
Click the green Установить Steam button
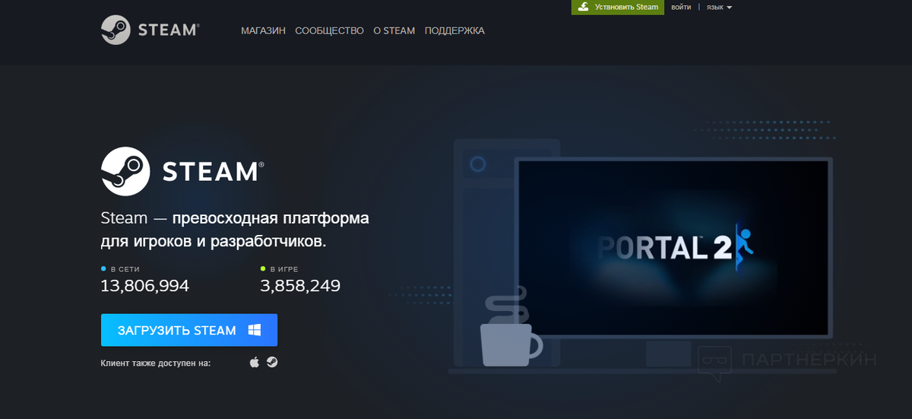point(618,7)
